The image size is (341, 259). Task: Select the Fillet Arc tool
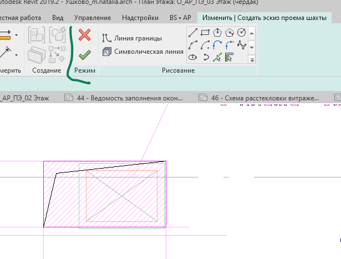pyautogui.click(x=230, y=45)
